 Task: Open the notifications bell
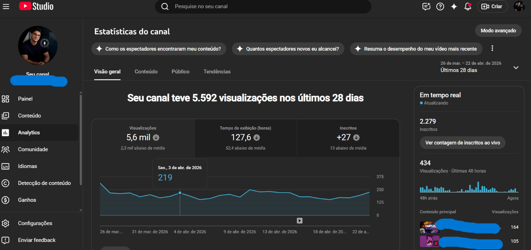click(x=468, y=7)
